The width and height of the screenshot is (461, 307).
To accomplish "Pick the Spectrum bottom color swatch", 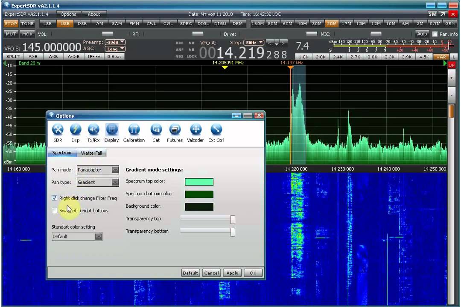I will click(x=199, y=194).
